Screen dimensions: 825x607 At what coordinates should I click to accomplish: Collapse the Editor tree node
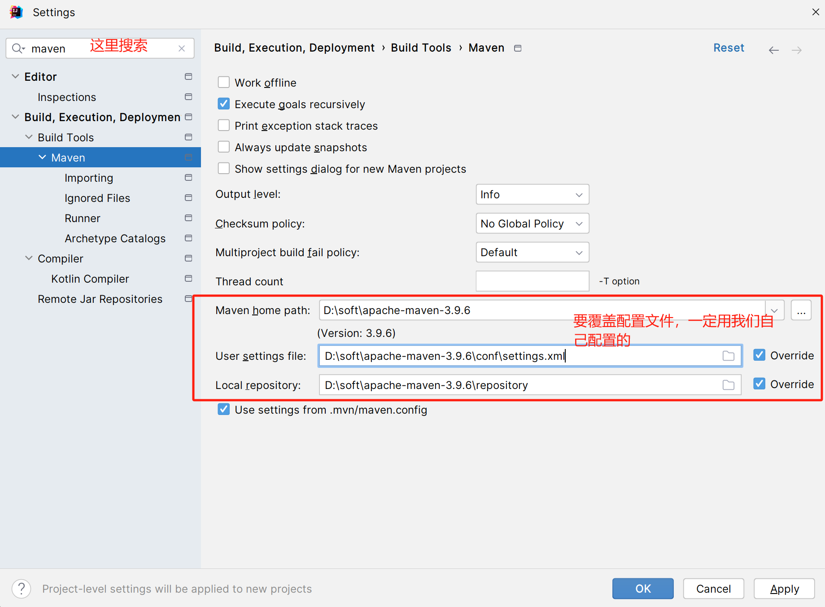(x=15, y=77)
